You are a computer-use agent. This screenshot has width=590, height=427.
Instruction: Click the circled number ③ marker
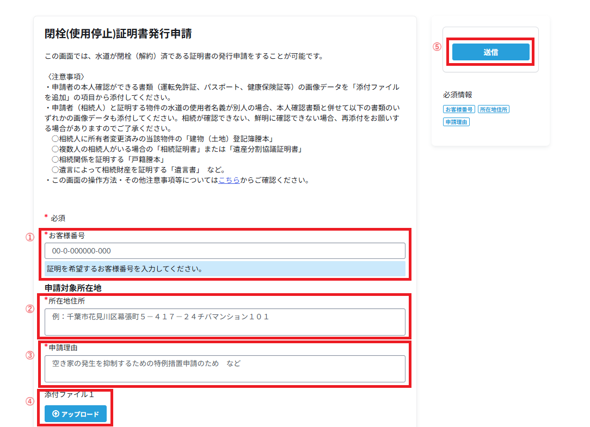pos(30,355)
